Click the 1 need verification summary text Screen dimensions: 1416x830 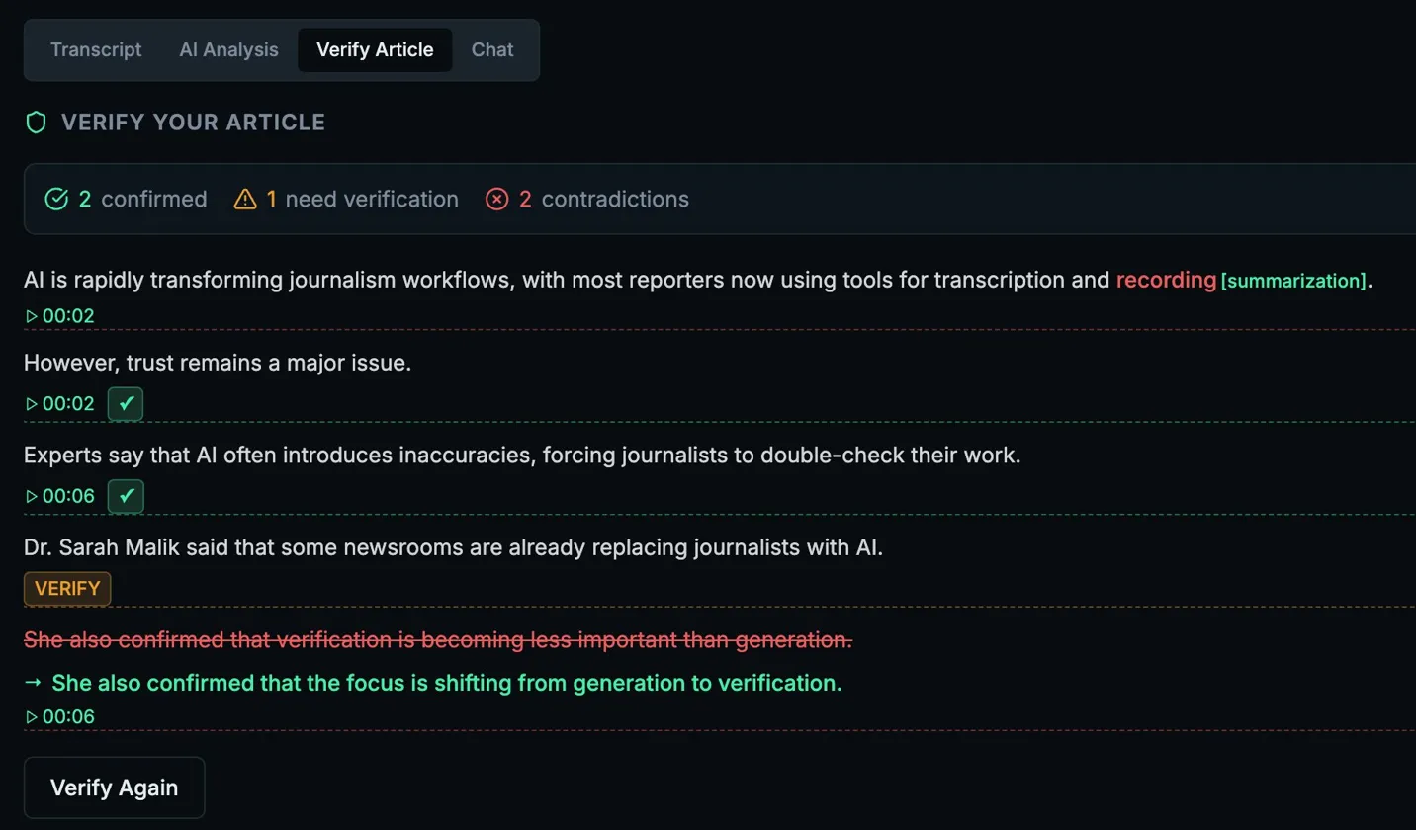click(362, 199)
